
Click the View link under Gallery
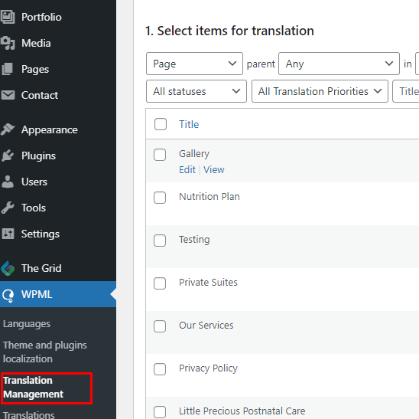coord(214,170)
